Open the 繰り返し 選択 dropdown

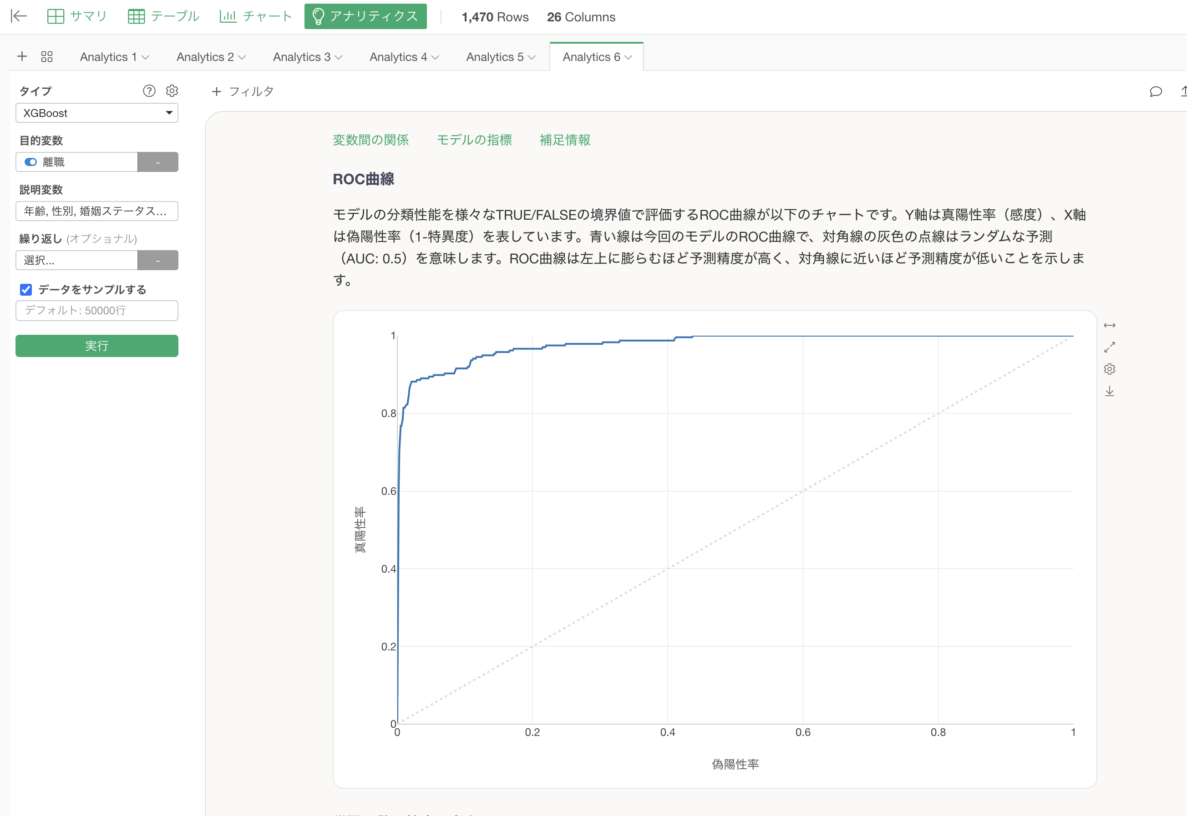[77, 260]
